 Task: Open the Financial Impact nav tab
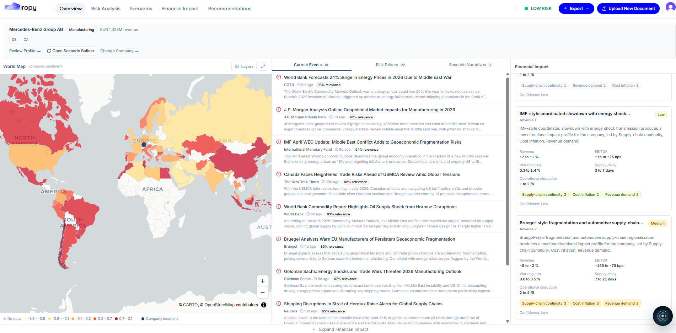click(180, 9)
